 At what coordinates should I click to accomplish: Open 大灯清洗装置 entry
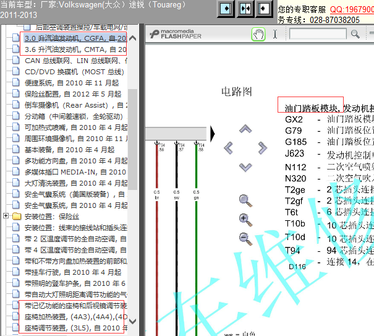[76, 183]
